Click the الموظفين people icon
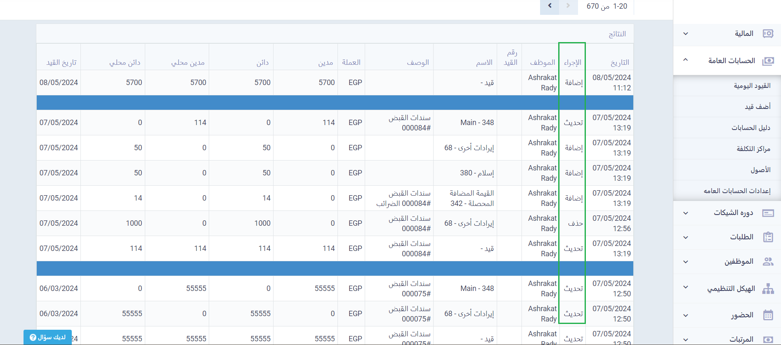Viewport: 781px width, 345px height. 768,261
